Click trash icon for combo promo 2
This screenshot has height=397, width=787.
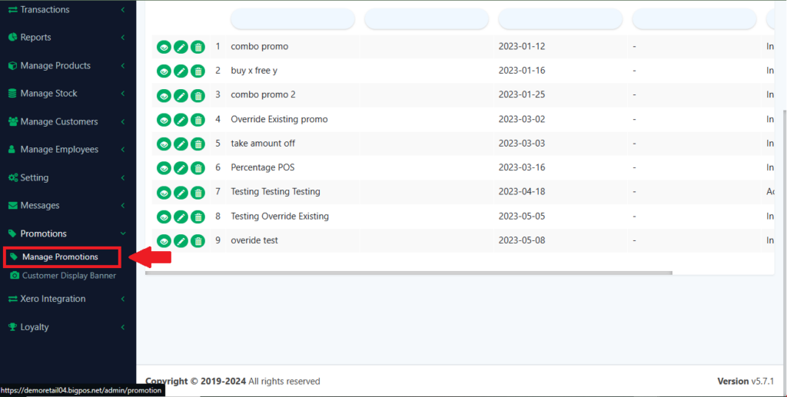(x=198, y=96)
